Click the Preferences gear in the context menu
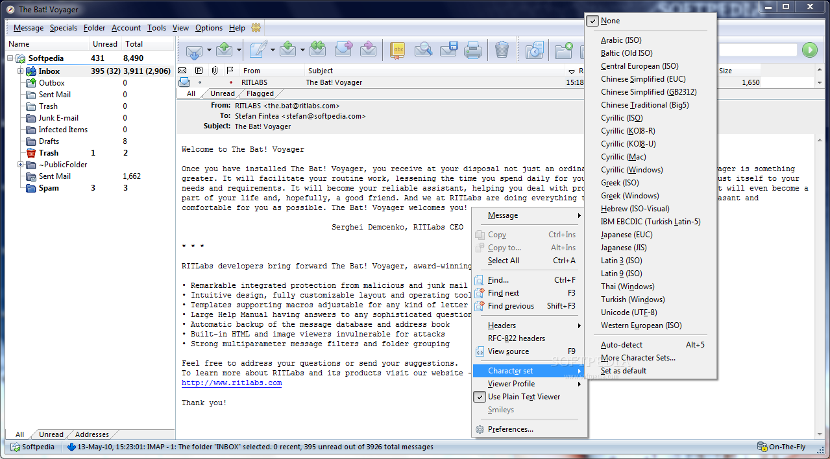 click(480, 429)
